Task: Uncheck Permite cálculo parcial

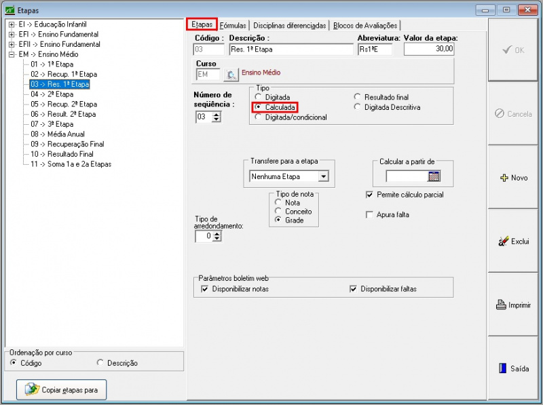Action: click(370, 195)
